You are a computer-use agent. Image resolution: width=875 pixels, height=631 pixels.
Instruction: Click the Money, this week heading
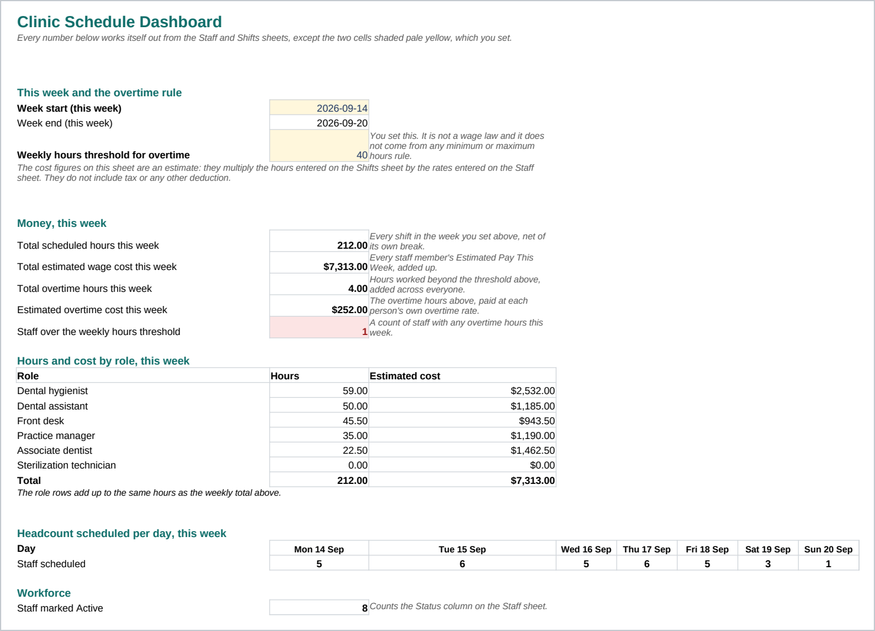(61, 223)
